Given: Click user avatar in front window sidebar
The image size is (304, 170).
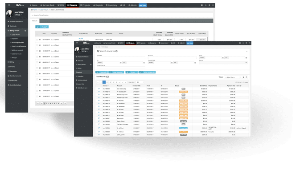Looking at the screenshot, I should pos(78,50).
